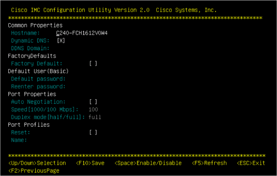Click the ESC Exit hint

[251, 163]
